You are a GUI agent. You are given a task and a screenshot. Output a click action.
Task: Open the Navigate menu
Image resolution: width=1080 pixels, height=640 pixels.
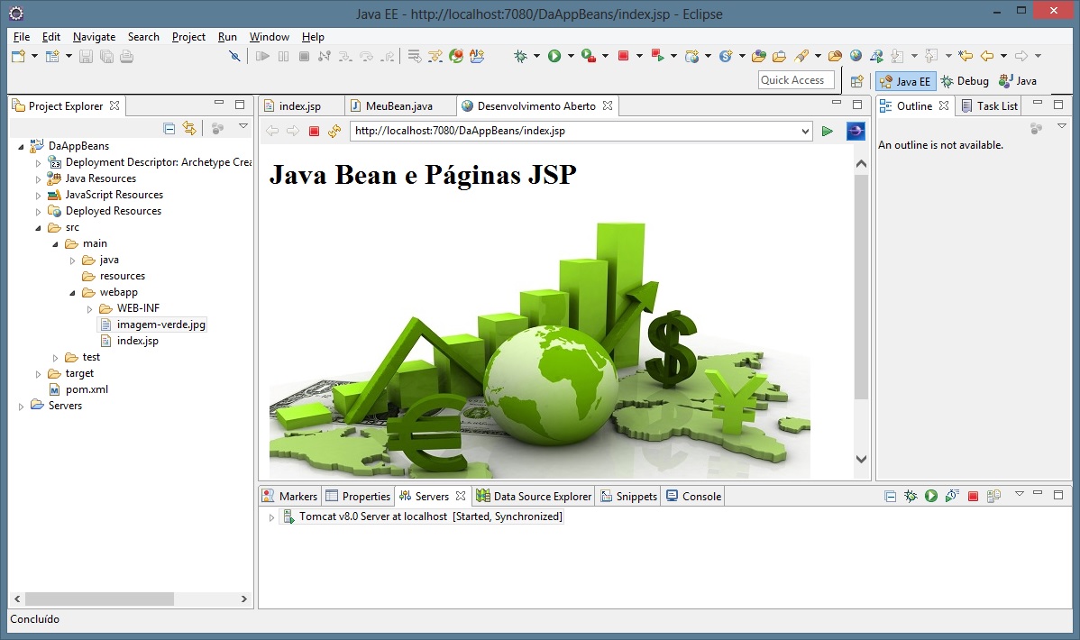pos(94,37)
